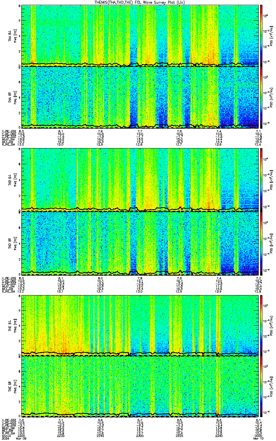
Task: Click the 'THA B∥ freq [Hz]' axis label
Action: 13,97
